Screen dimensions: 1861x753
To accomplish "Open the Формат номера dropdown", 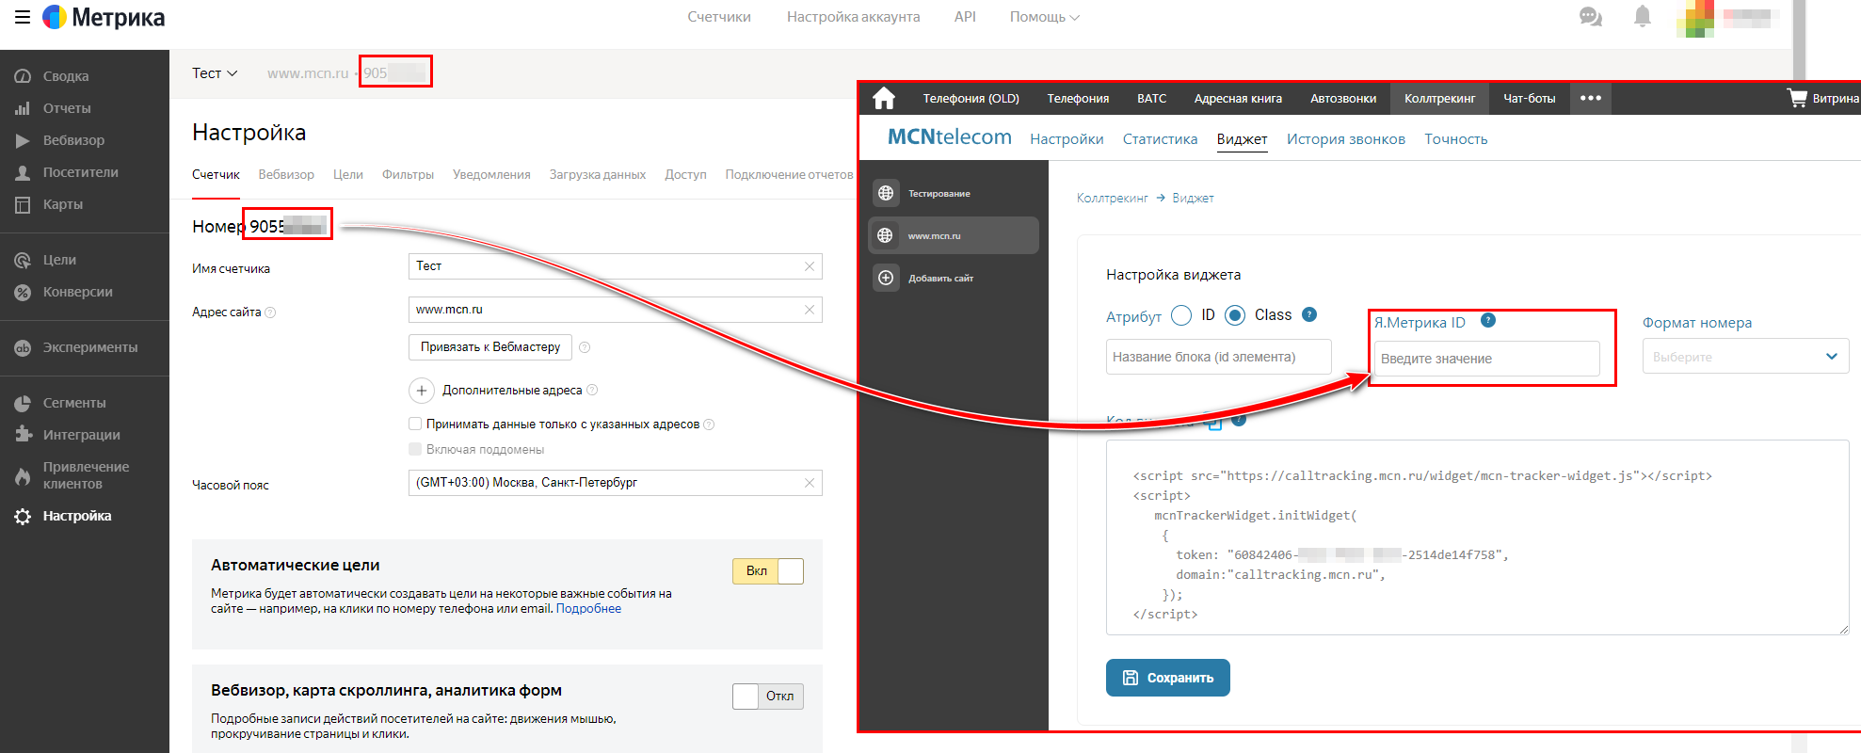I will (1746, 356).
